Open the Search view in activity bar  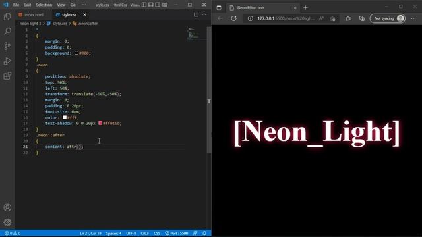[x=7, y=31]
